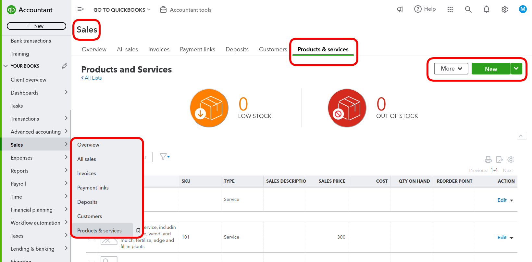532x262 pixels.
Task: Open the arrow beside the green New button
Action: pyautogui.click(x=516, y=69)
